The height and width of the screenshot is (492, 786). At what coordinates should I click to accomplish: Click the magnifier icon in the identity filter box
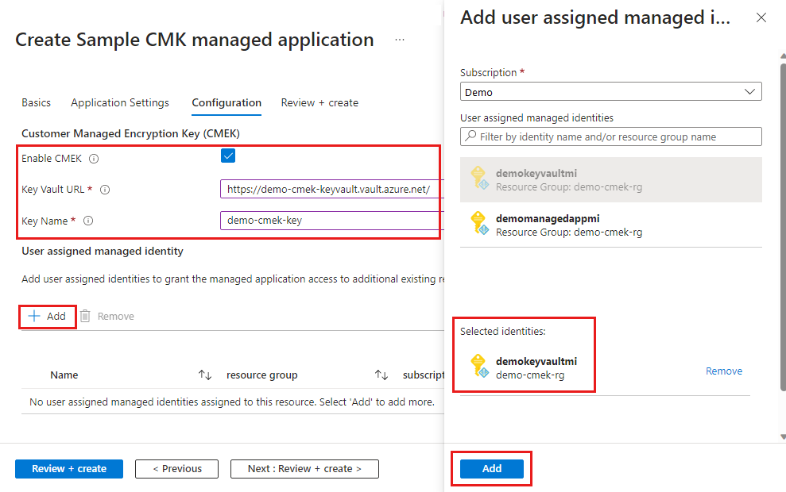[472, 136]
